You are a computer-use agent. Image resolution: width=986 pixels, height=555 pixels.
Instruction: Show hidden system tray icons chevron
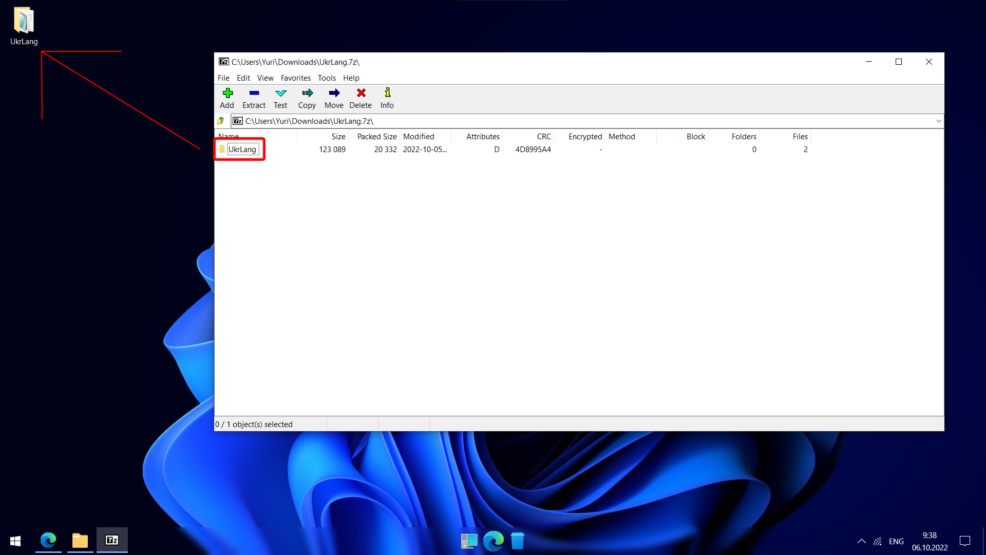pos(861,541)
